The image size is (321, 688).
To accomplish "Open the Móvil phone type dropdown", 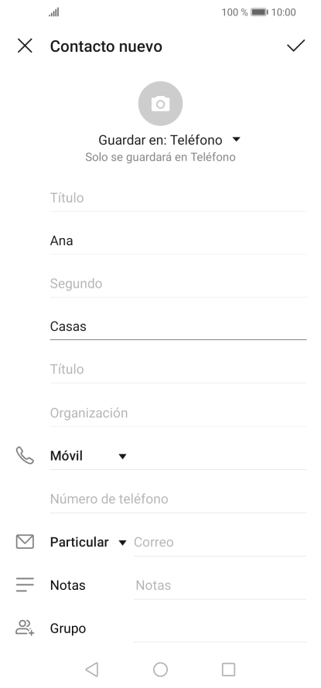I will pyautogui.click(x=88, y=456).
